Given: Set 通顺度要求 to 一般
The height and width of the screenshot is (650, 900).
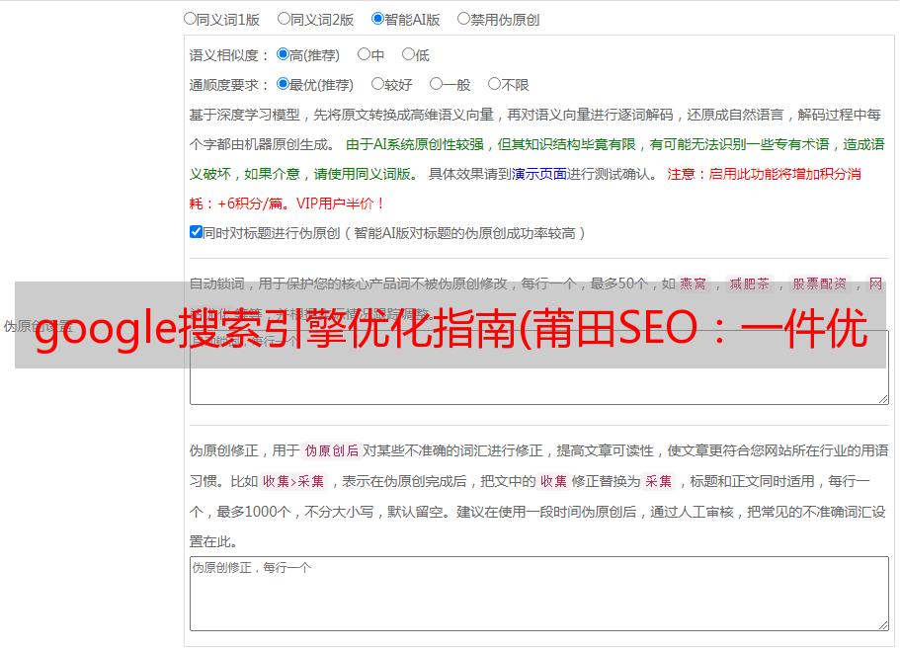Looking at the screenshot, I should pyautogui.click(x=437, y=84).
